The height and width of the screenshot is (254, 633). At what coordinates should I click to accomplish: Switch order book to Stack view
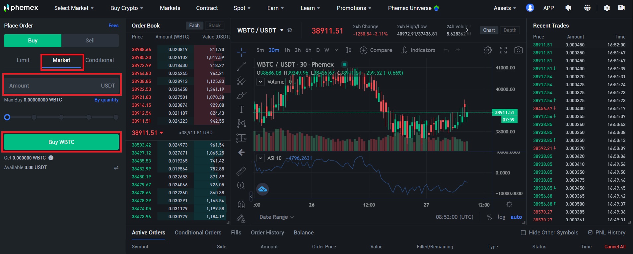point(214,26)
